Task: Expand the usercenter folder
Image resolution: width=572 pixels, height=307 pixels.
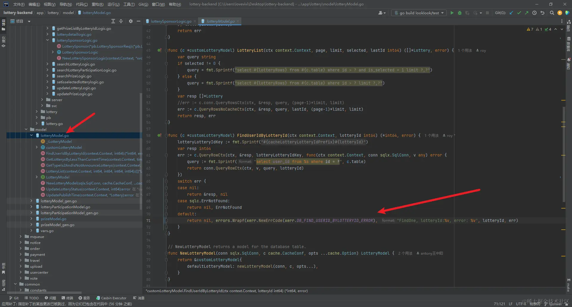Action: coord(21,272)
